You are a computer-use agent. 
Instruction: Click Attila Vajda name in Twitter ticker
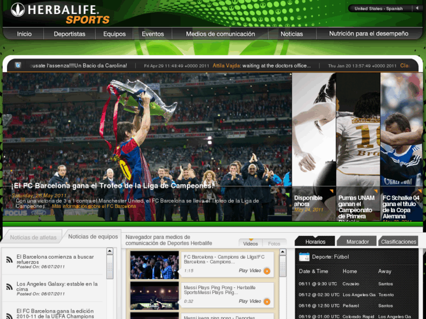pyautogui.click(x=226, y=66)
